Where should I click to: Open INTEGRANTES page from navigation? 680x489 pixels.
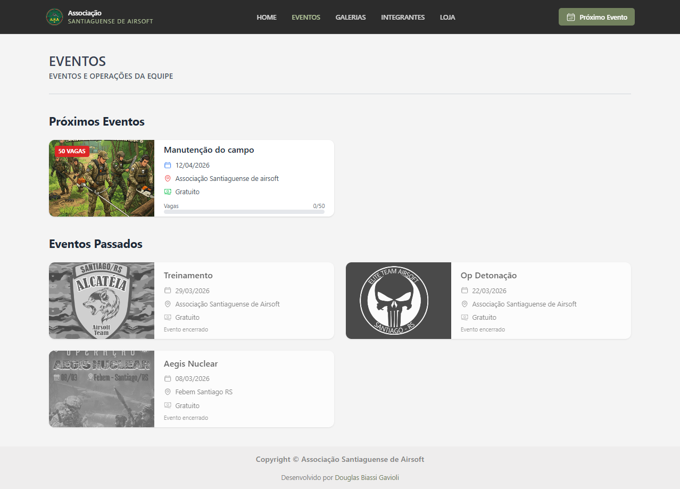403,17
